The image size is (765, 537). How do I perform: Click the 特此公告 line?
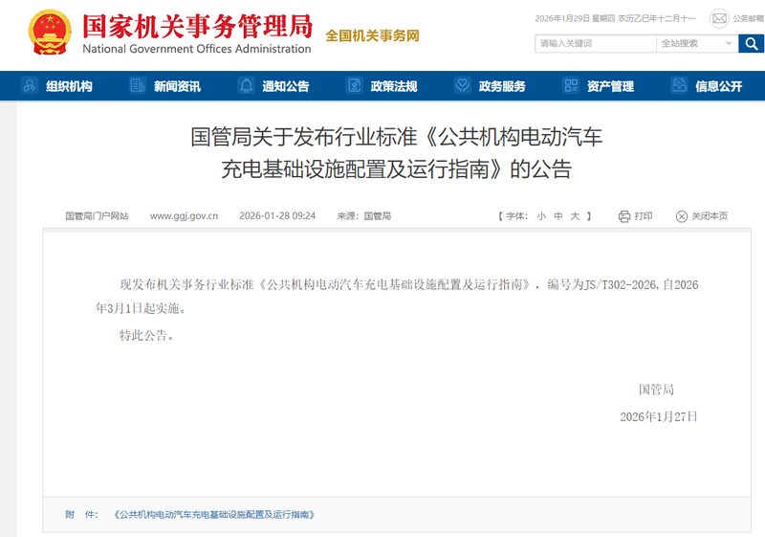pos(147,335)
